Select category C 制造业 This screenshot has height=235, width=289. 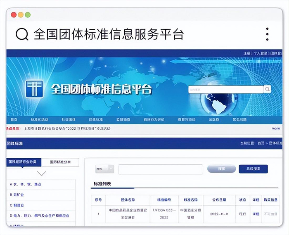click(18, 205)
